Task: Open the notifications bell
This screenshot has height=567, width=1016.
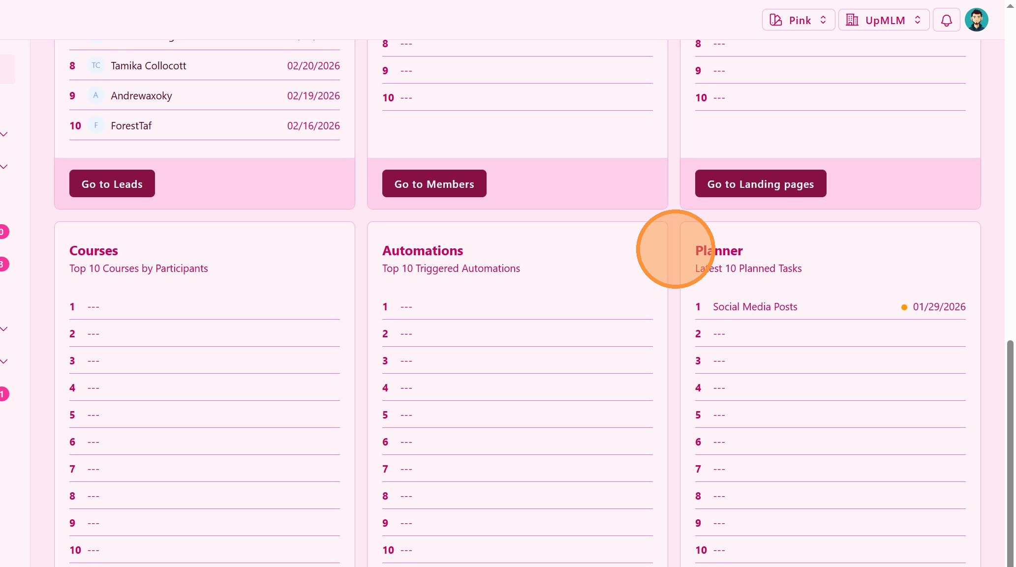Action: (946, 20)
